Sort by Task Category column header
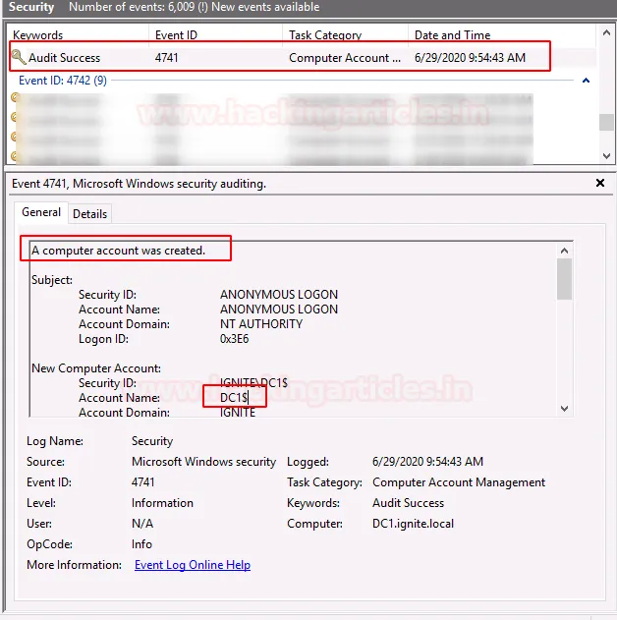 [x=325, y=35]
